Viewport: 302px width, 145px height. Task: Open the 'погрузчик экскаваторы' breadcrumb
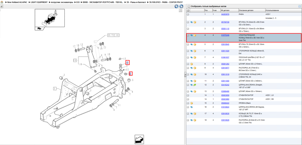[x=62, y=2]
